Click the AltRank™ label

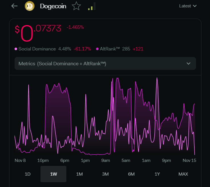pos(110,49)
